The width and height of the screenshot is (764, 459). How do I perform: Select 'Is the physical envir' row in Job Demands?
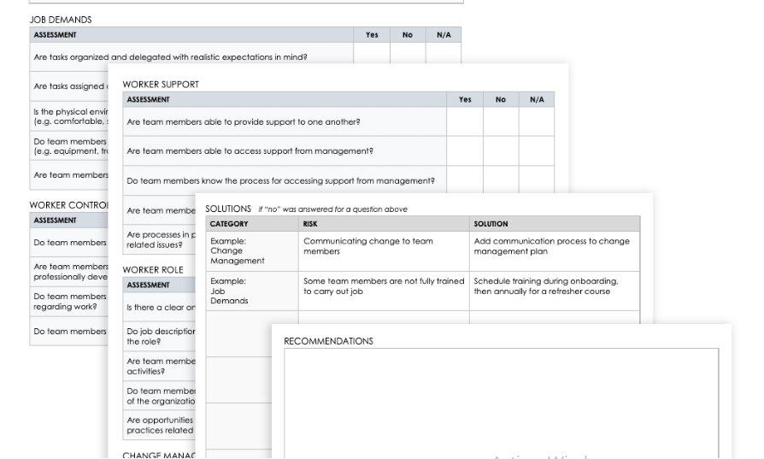tap(68, 116)
